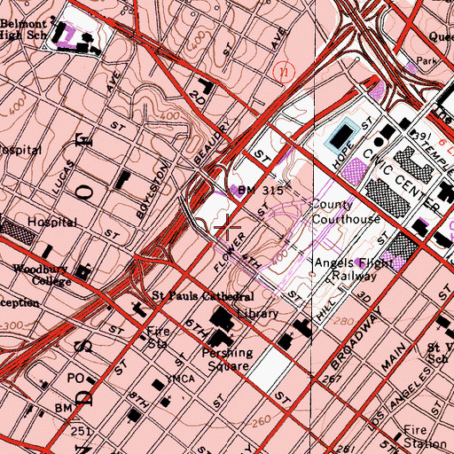Click the Belmont High Sch label
454x454 pixels.
(24, 29)
